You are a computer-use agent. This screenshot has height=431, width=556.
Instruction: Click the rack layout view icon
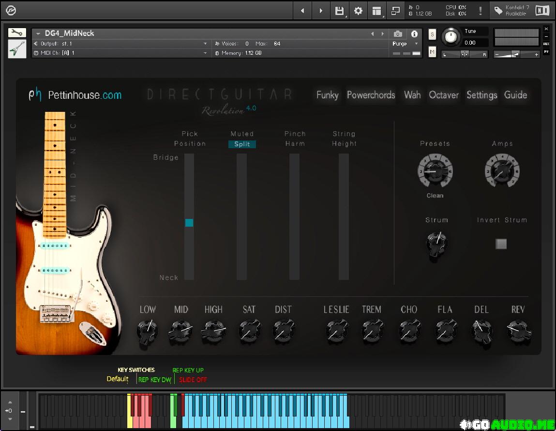click(x=376, y=11)
